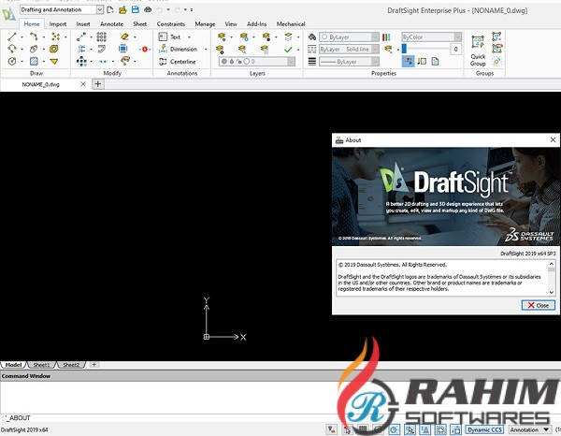The width and height of the screenshot is (561, 436).
Task: Toggle the dashed-box status bar button
Action: [x=440, y=429]
